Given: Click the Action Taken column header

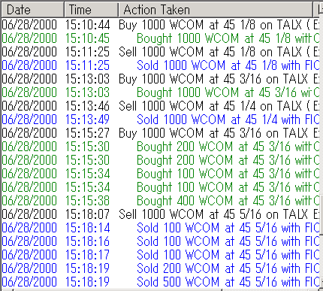Looking at the screenshot, I should pos(216,10).
